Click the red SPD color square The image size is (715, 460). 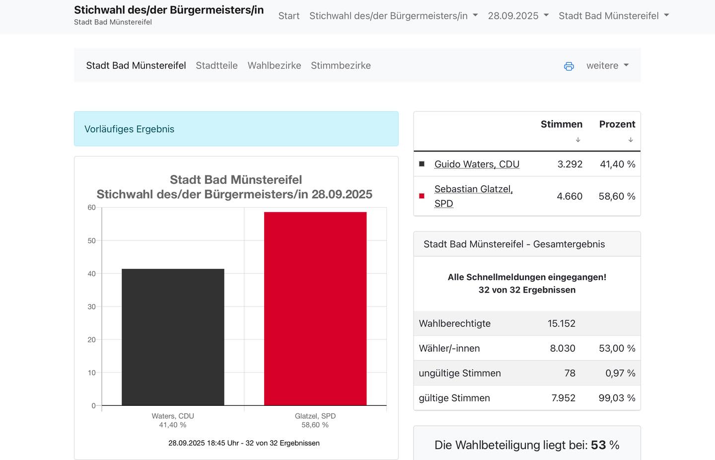422,196
